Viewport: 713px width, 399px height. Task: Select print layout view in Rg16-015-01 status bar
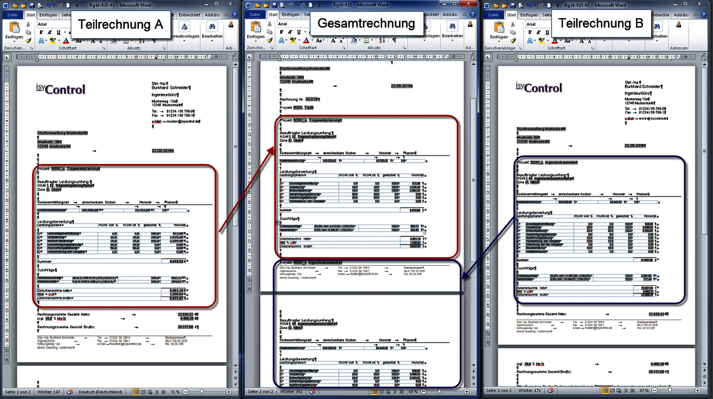tap(136, 391)
